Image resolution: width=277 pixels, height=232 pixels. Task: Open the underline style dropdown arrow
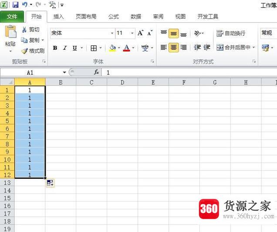tap(81, 48)
